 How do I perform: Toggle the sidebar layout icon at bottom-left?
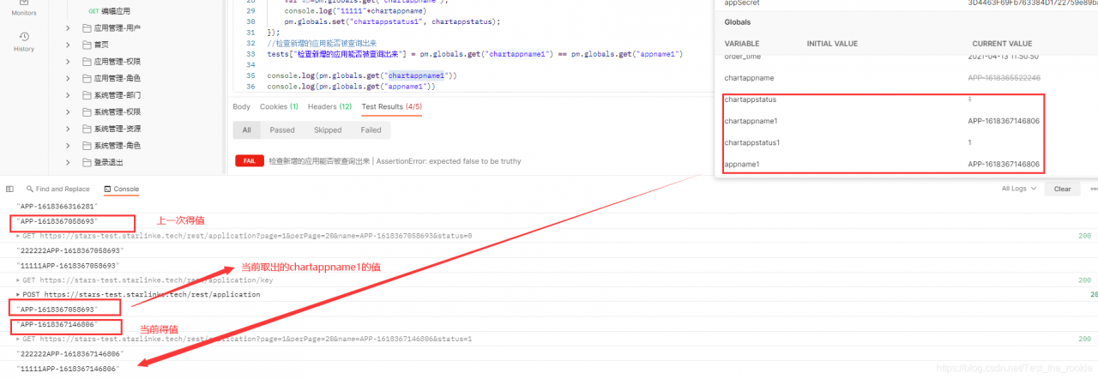pyautogui.click(x=9, y=189)
